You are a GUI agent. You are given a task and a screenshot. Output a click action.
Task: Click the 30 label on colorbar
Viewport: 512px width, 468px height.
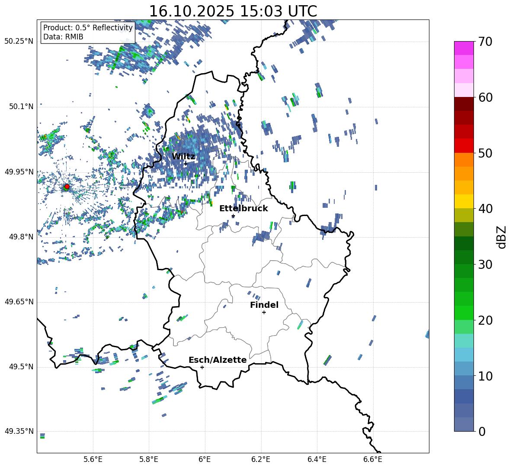485,265
